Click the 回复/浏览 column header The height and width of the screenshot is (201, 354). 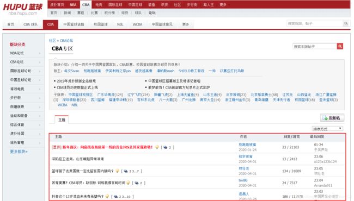pos(291,137)
